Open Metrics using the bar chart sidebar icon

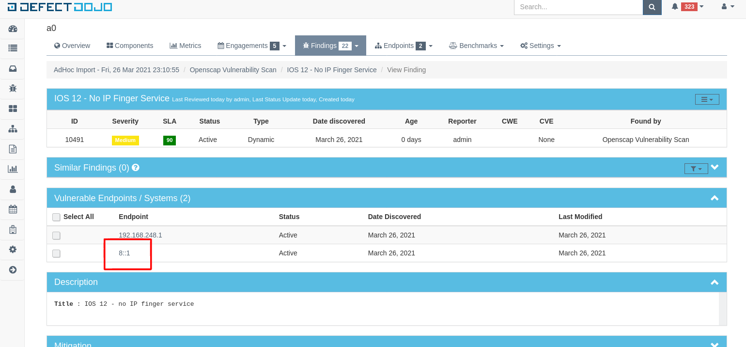[12, 169]
